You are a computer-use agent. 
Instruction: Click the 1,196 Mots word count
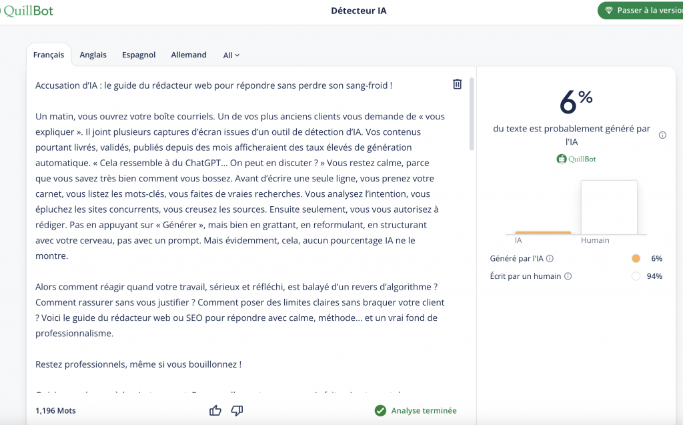point(55,410)
